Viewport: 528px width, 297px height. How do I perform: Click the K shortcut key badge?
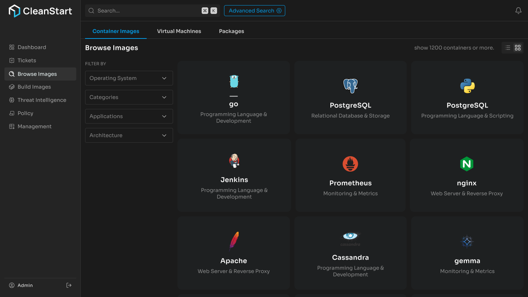[x=214, y=11]
